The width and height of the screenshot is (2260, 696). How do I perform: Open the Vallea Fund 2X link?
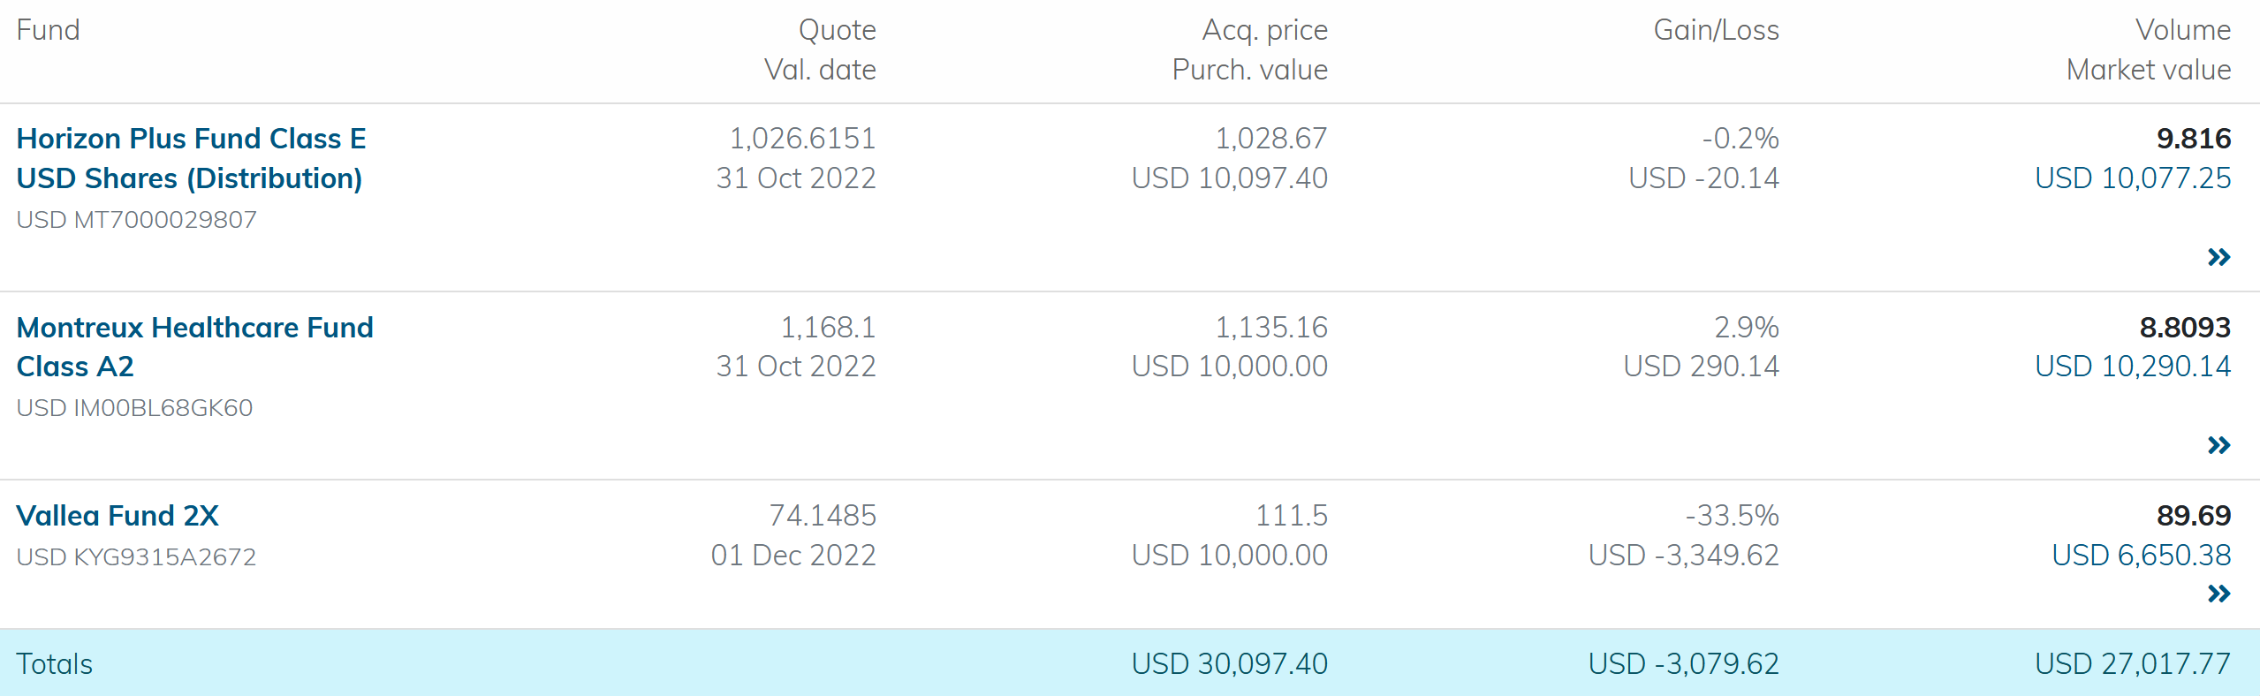tap(118, 516)
